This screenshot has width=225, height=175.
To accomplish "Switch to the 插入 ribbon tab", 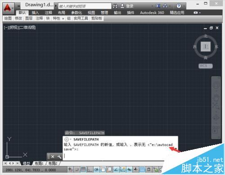I will pyautogui.click(x=35, y=13).
